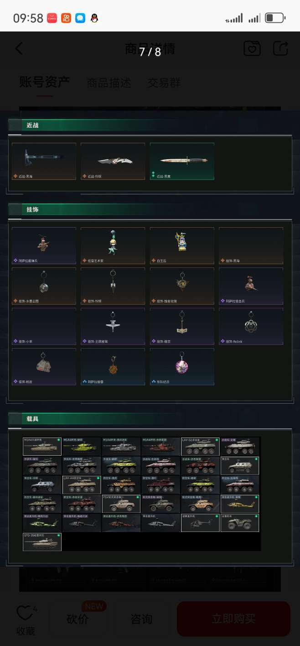
Task: Tap the favorite heart folder icon
Action: pyautogui.click(x=252, y=48)
